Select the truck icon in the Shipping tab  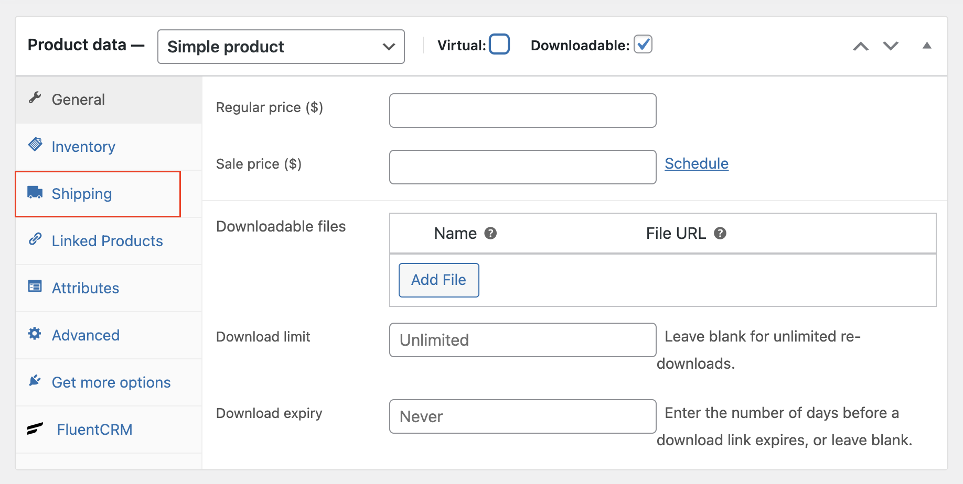35,193
